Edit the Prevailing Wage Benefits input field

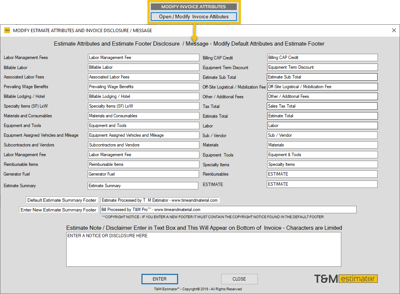(x=144, y=87)
